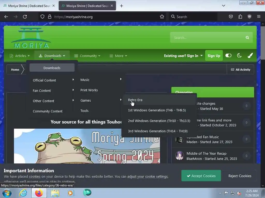Image resolution: width=265 pixels, height=198 pixels.
Task: Expand the Music submenu
Action: click(101, 80)
